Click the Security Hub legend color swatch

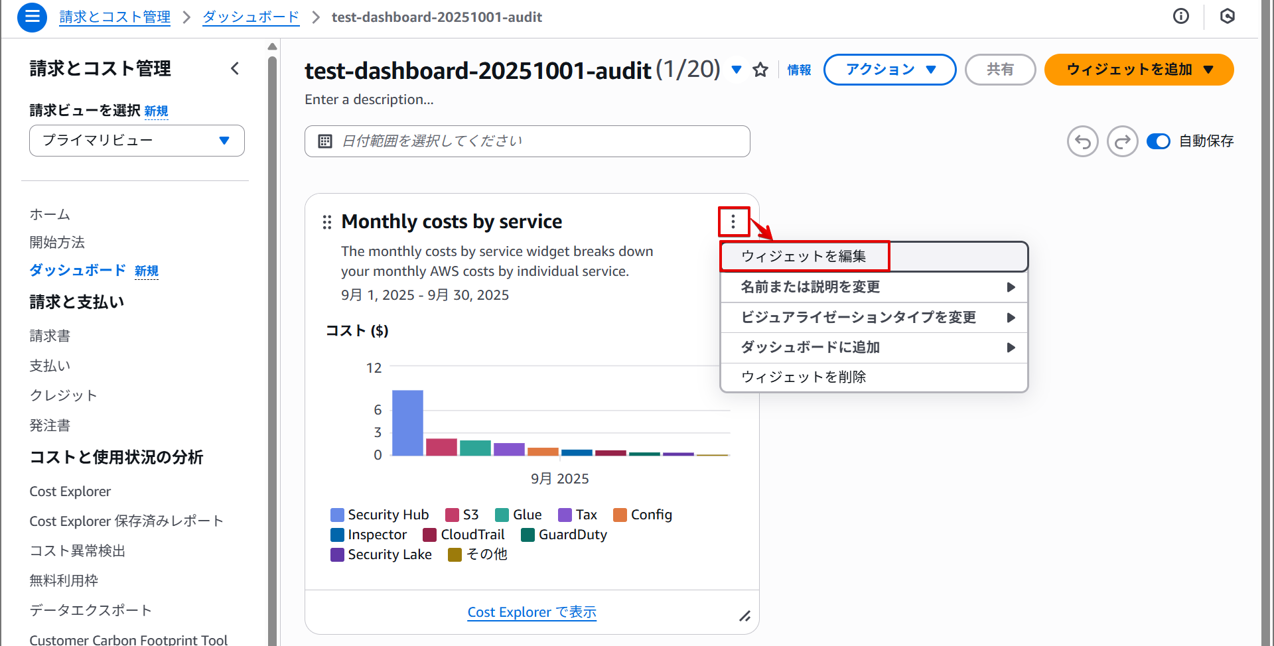(x=336, y=514)
